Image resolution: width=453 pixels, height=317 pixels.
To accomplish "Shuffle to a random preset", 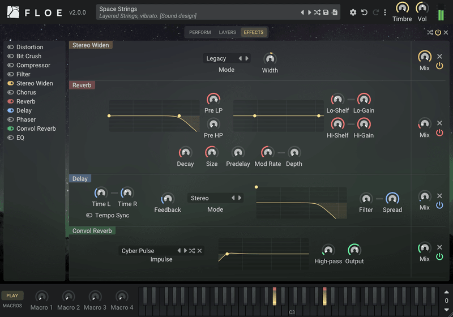I will (x=317, y=12).
